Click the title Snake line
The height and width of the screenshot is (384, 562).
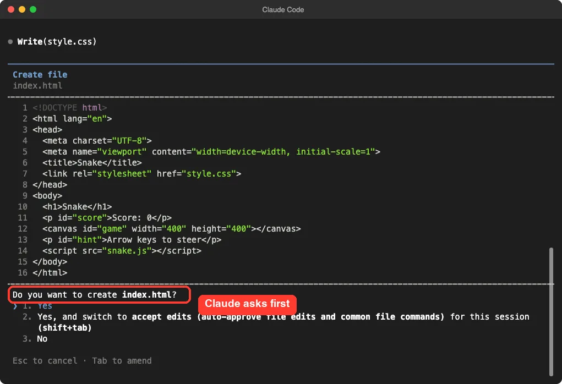click(92, 163)
